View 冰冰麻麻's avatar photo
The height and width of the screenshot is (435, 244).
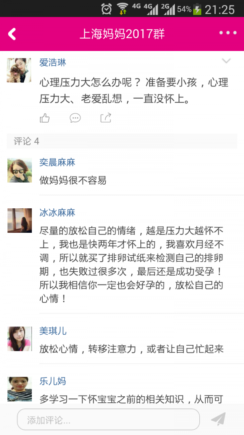click(19, 221)
